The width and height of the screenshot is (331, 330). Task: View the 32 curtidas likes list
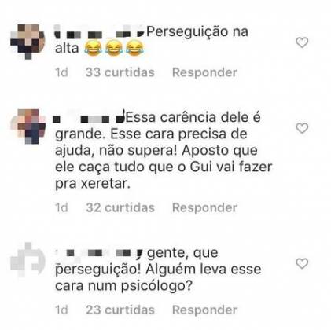click(x=120, y=207)
